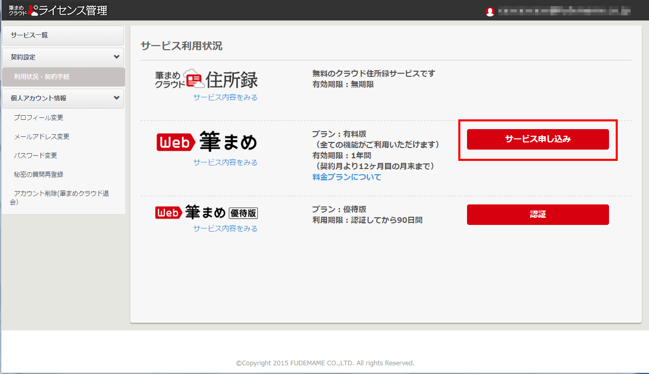
Task: Open パスワード変更 settings
Action: [36, 156]
